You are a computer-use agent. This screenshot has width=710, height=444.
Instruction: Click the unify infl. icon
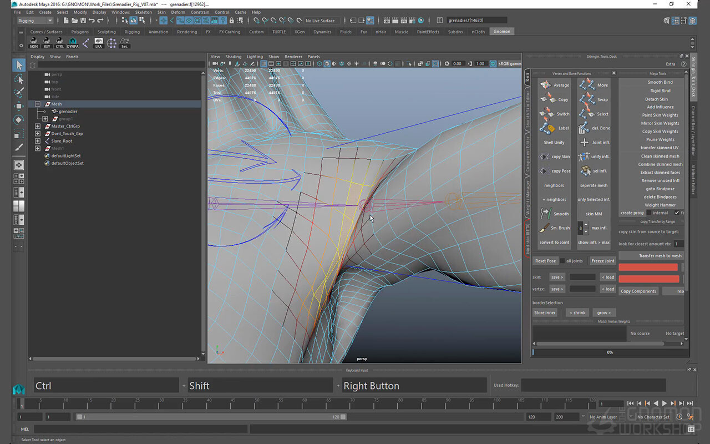point(584,157)
